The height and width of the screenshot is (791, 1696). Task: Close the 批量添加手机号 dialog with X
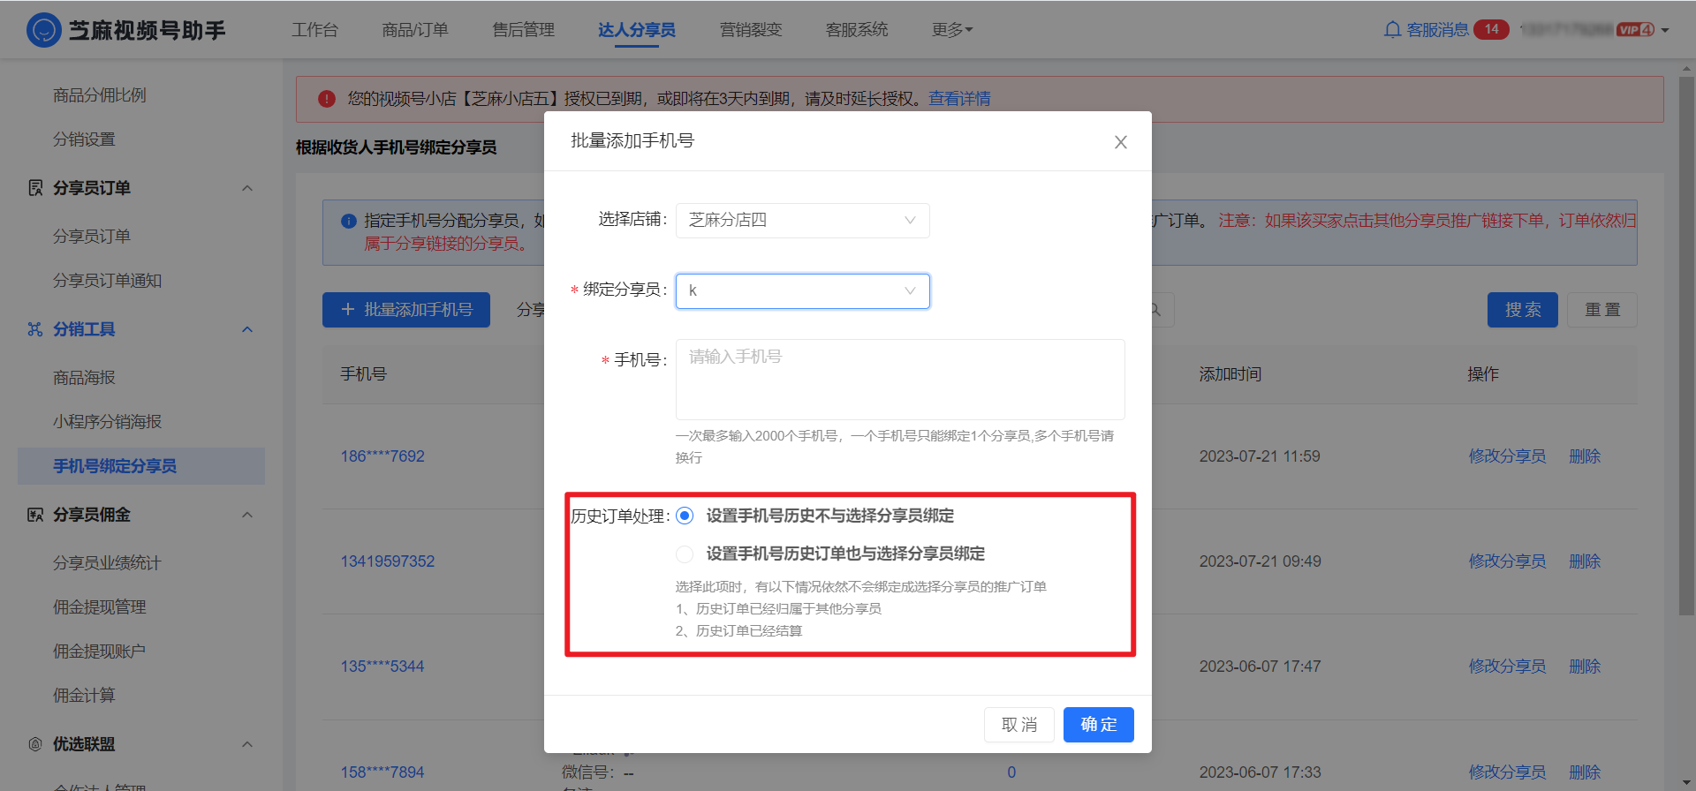[x=1120, y=142]
